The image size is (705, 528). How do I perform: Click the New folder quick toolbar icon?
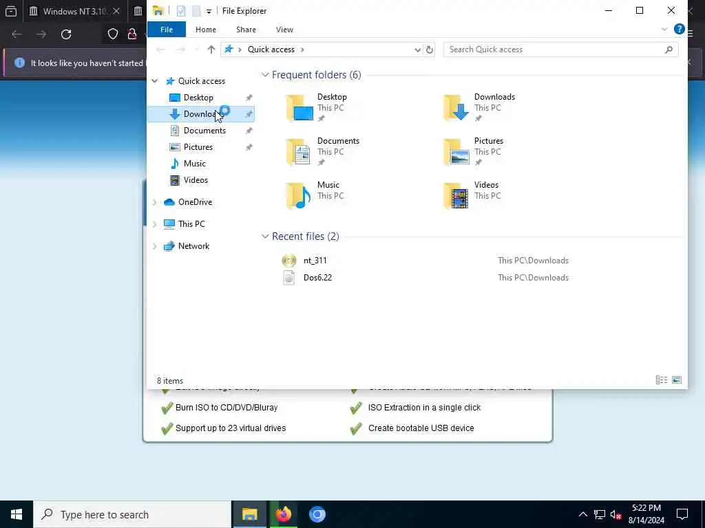coord(196,11)
